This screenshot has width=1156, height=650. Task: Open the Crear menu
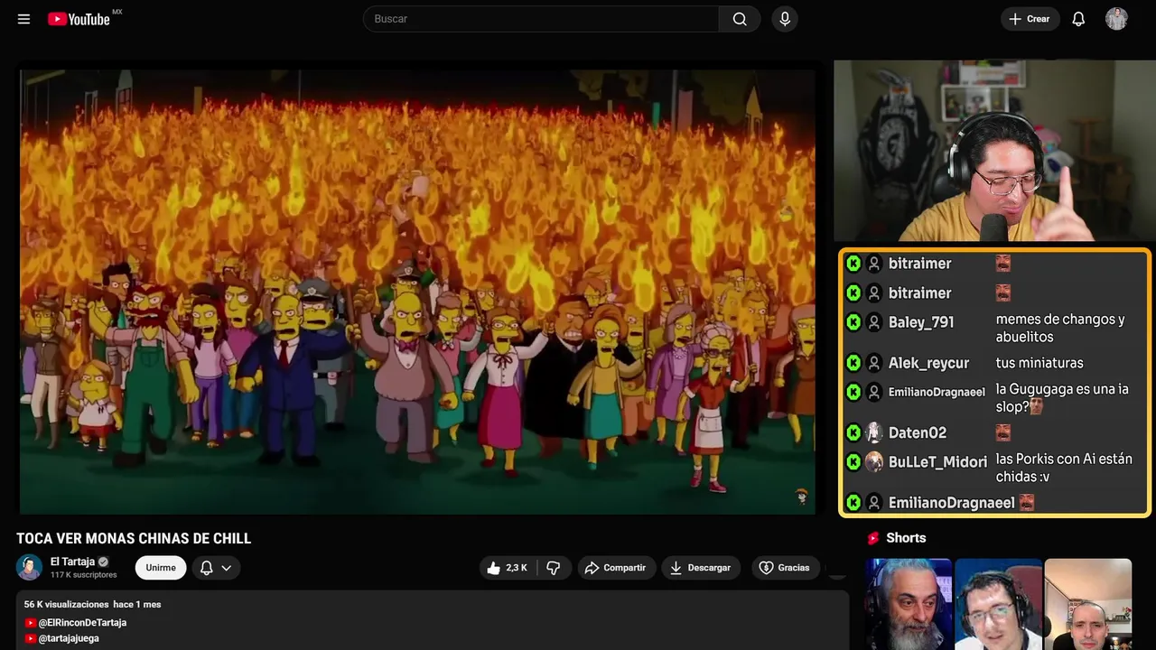pyautogui.click(x=1030, y=19)
